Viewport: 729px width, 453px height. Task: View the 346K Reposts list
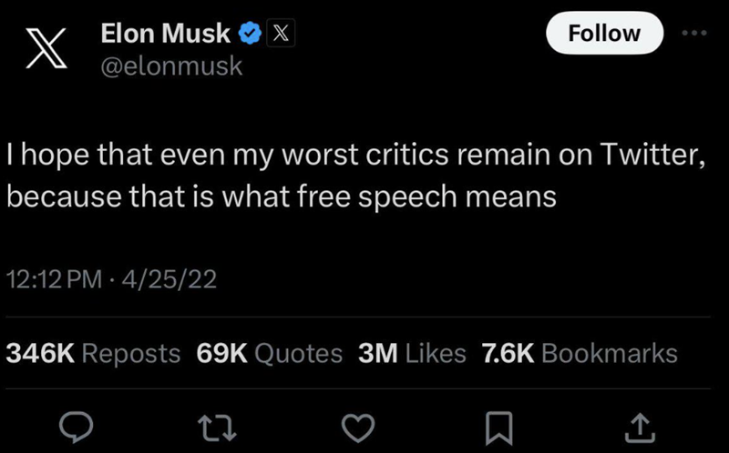tap(93, 353)
